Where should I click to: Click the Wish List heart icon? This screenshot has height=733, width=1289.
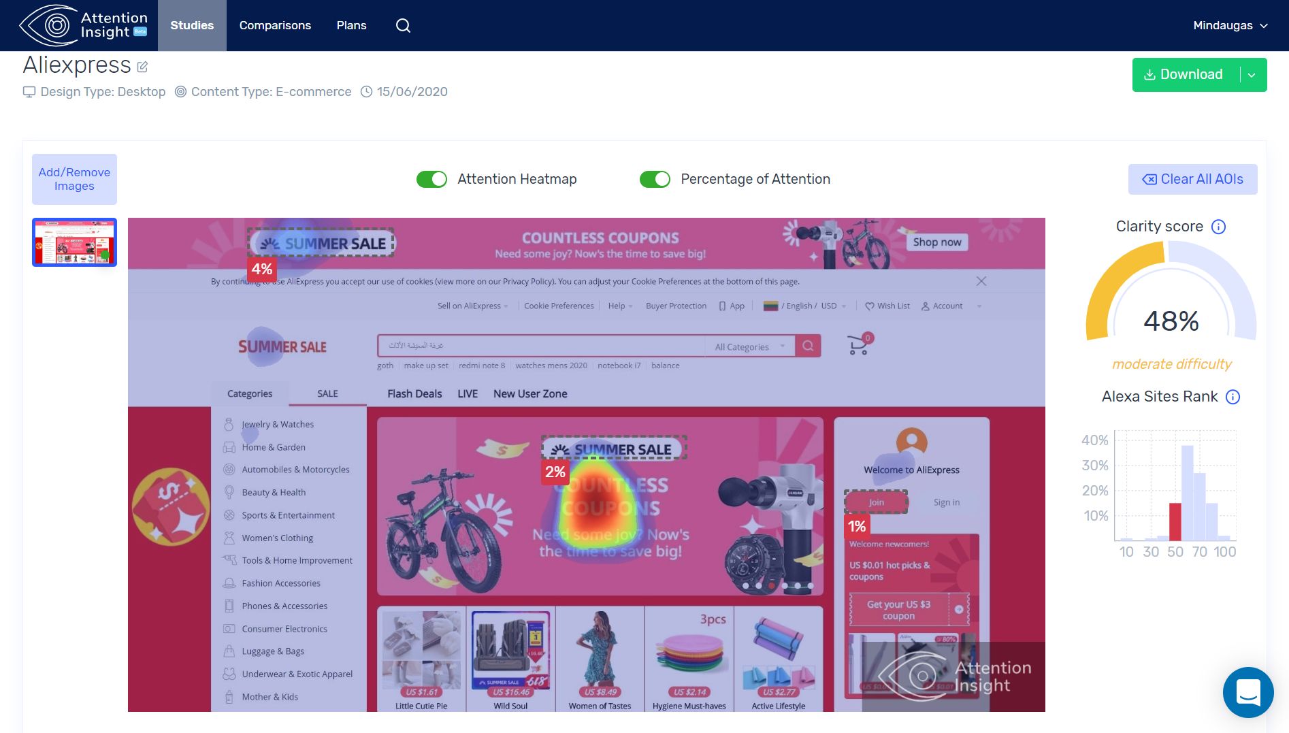point(869,306)
